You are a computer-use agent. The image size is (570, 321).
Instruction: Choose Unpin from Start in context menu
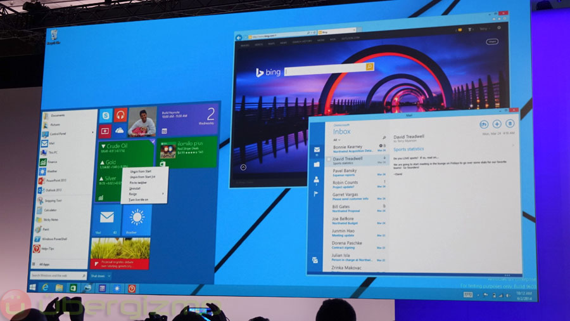[x=141, y=171]
